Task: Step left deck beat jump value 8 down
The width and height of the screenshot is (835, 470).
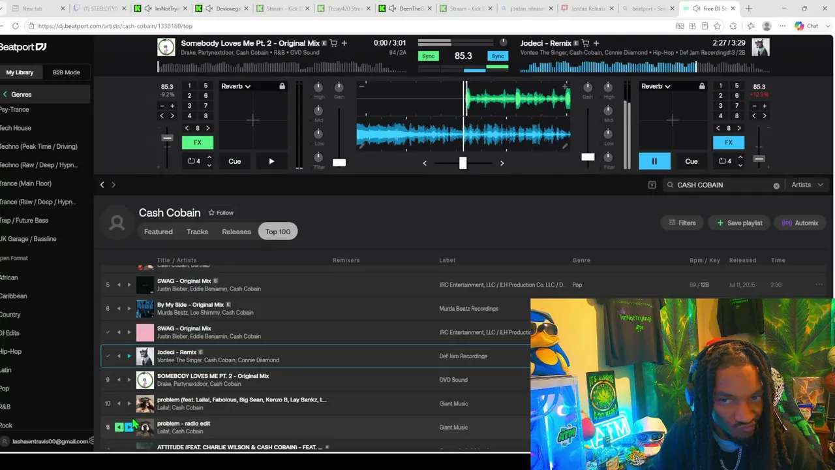Action: 187,128
